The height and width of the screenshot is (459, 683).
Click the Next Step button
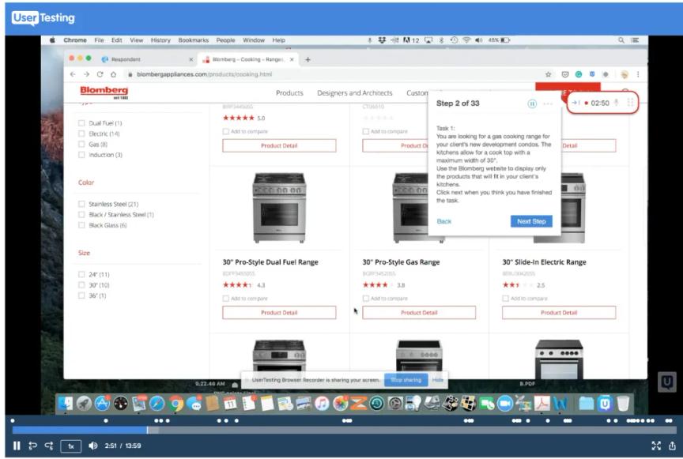[531, 221]
